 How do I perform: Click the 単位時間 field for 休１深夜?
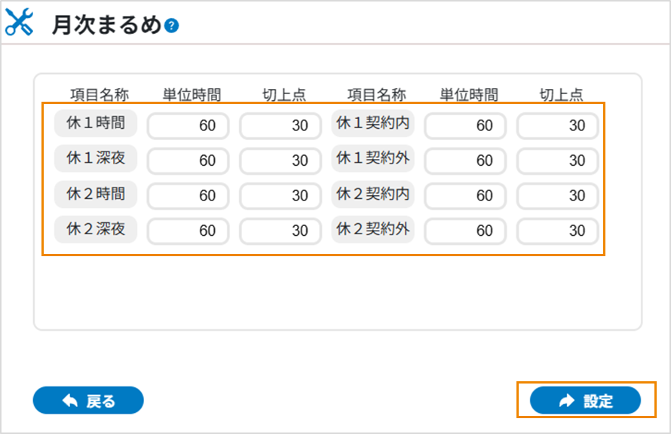pyautogui.click(x=187, y=160)
